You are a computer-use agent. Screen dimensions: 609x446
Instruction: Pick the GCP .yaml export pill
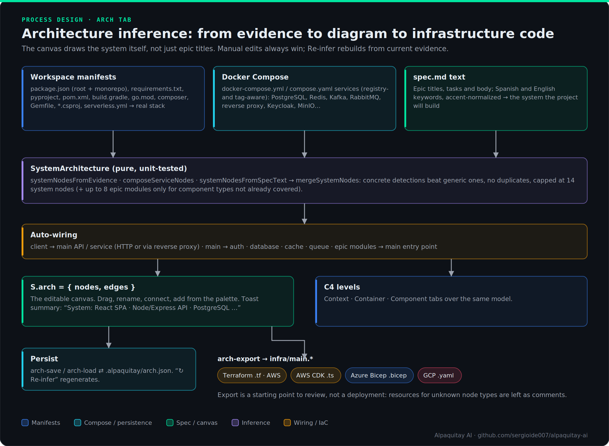[439, 375]
